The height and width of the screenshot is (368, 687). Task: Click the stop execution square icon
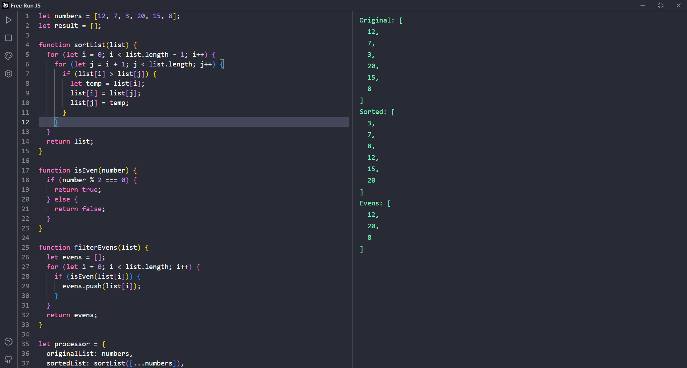(x=9, y=38)
